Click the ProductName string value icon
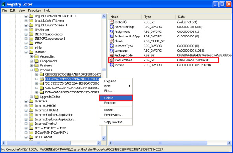 point(111,60)
